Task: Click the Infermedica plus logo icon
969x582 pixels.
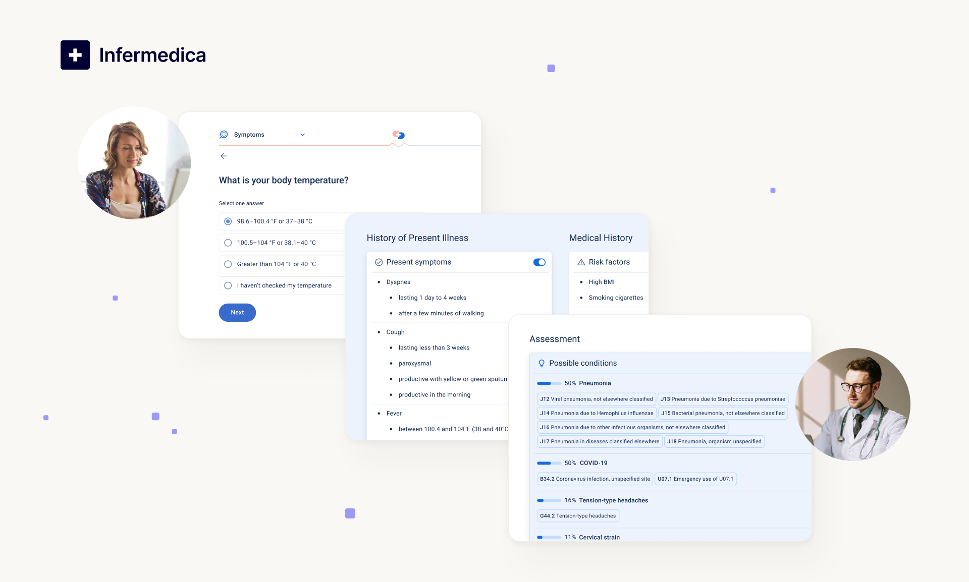Action: [75, 55]
